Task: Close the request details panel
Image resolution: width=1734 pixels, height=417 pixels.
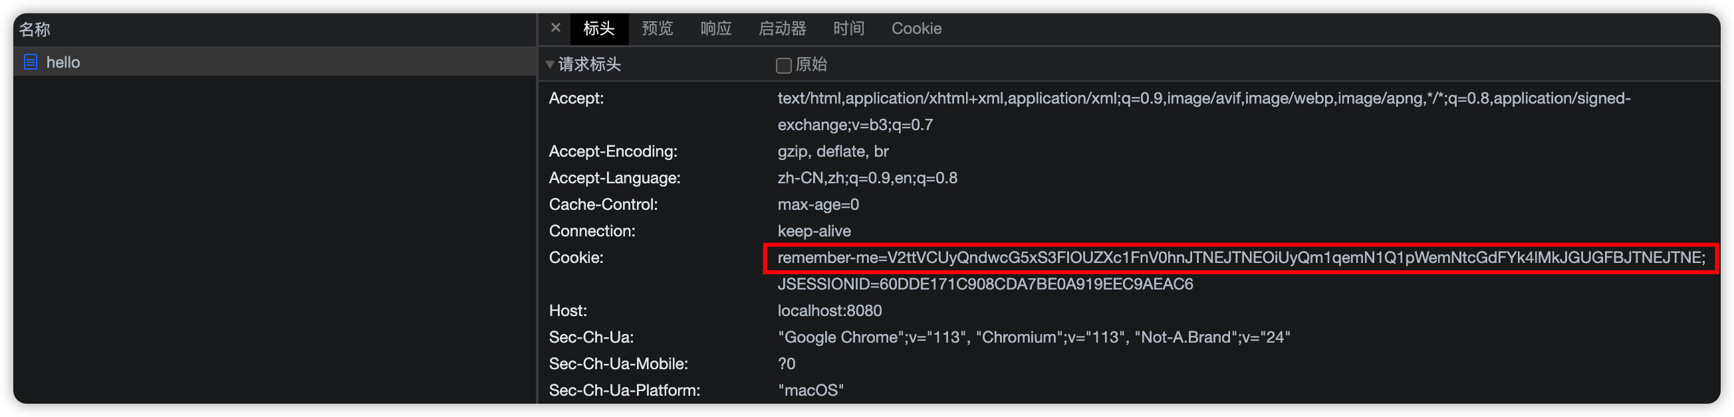Action: coord(555,28)
